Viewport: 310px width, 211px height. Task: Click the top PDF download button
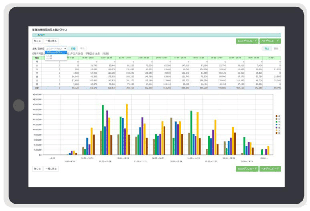coord(270,41)
